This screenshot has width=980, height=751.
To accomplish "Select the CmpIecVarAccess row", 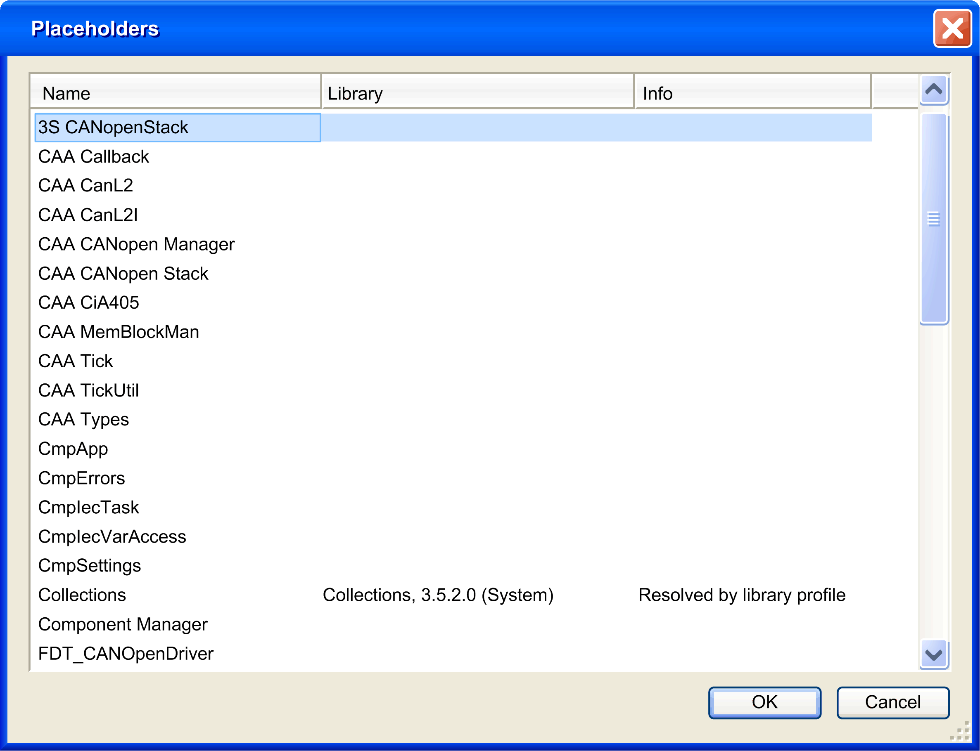I will pyautogui.click(x=453, y=537).
